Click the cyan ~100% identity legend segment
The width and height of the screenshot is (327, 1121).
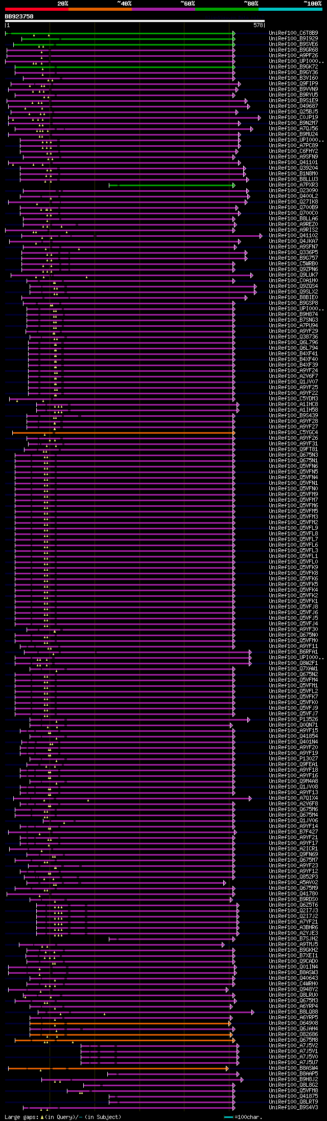(290, 9)
